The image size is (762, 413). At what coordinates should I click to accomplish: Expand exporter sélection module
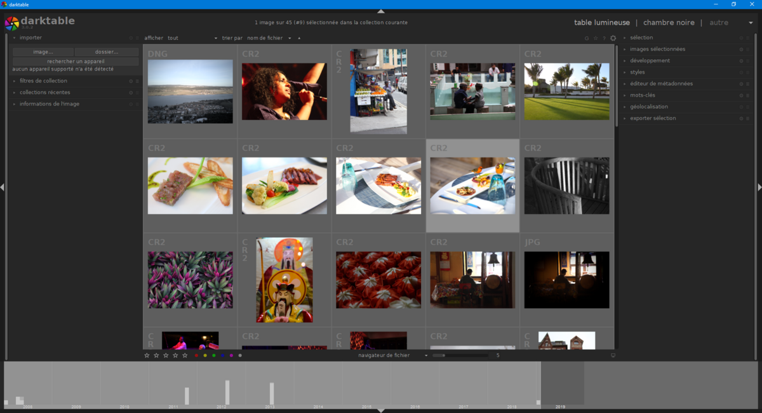[x=625, y=118]
